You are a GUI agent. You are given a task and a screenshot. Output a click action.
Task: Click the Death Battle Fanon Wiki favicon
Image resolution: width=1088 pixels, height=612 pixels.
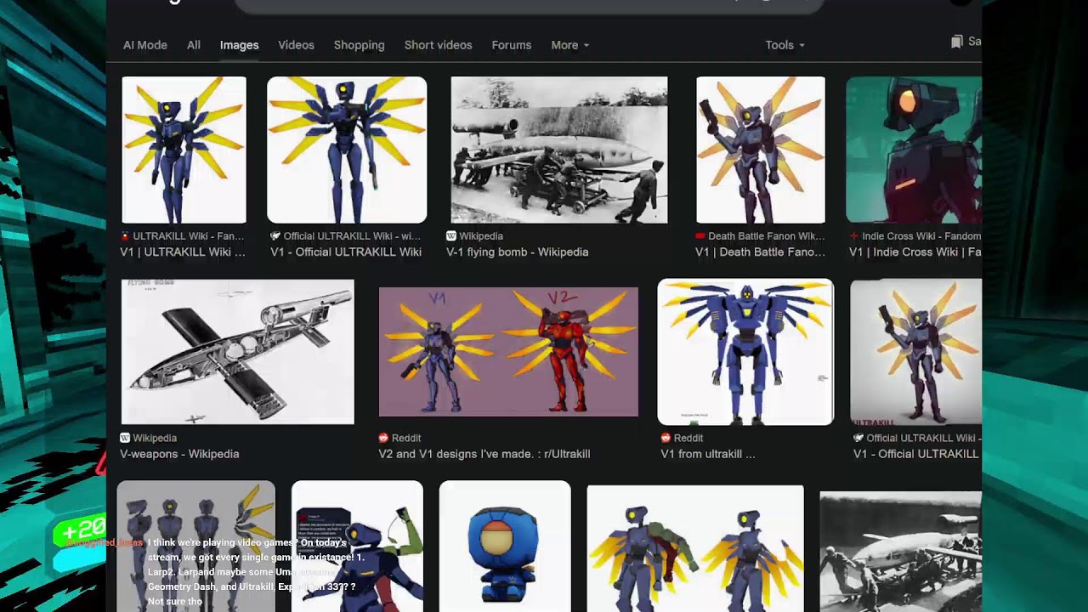tap(700, 236)
